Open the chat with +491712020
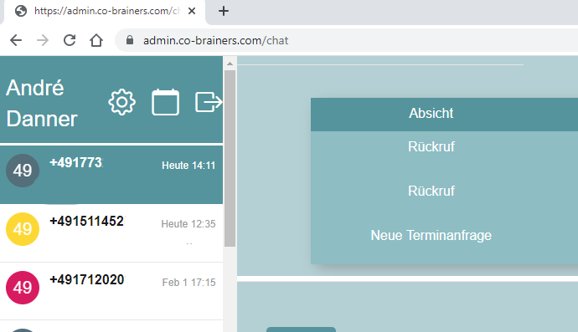Screen dimensions: 578x332 (x=111, y=291)
